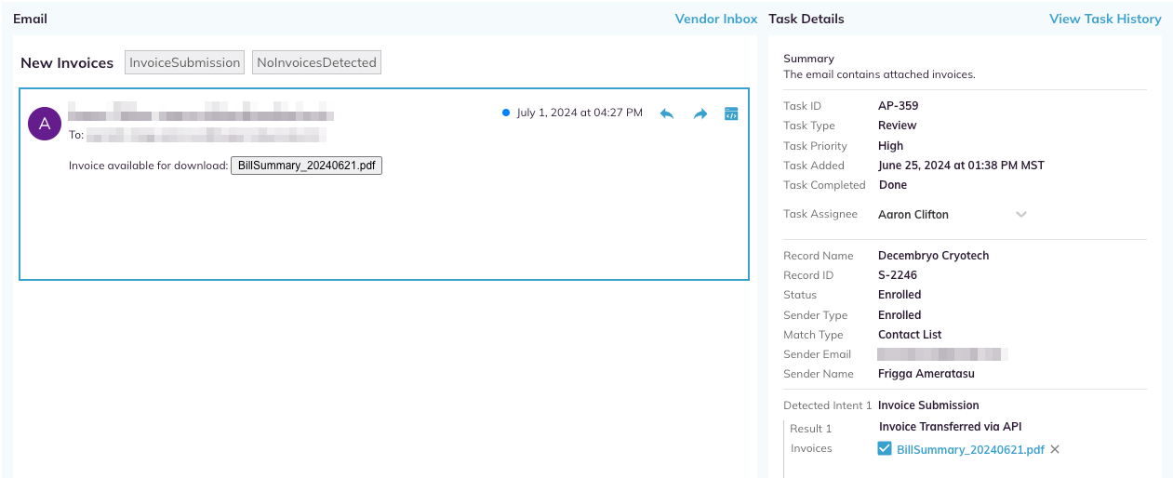
Task: Click the purple sender avatar A
Action: tap(45, 123)
